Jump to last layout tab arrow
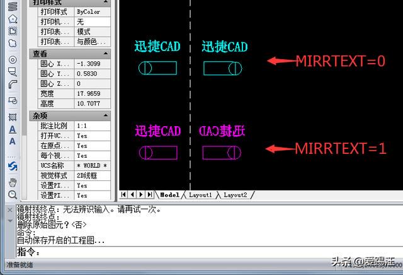This screenshot has width=403, height=275. coord(150,195)
